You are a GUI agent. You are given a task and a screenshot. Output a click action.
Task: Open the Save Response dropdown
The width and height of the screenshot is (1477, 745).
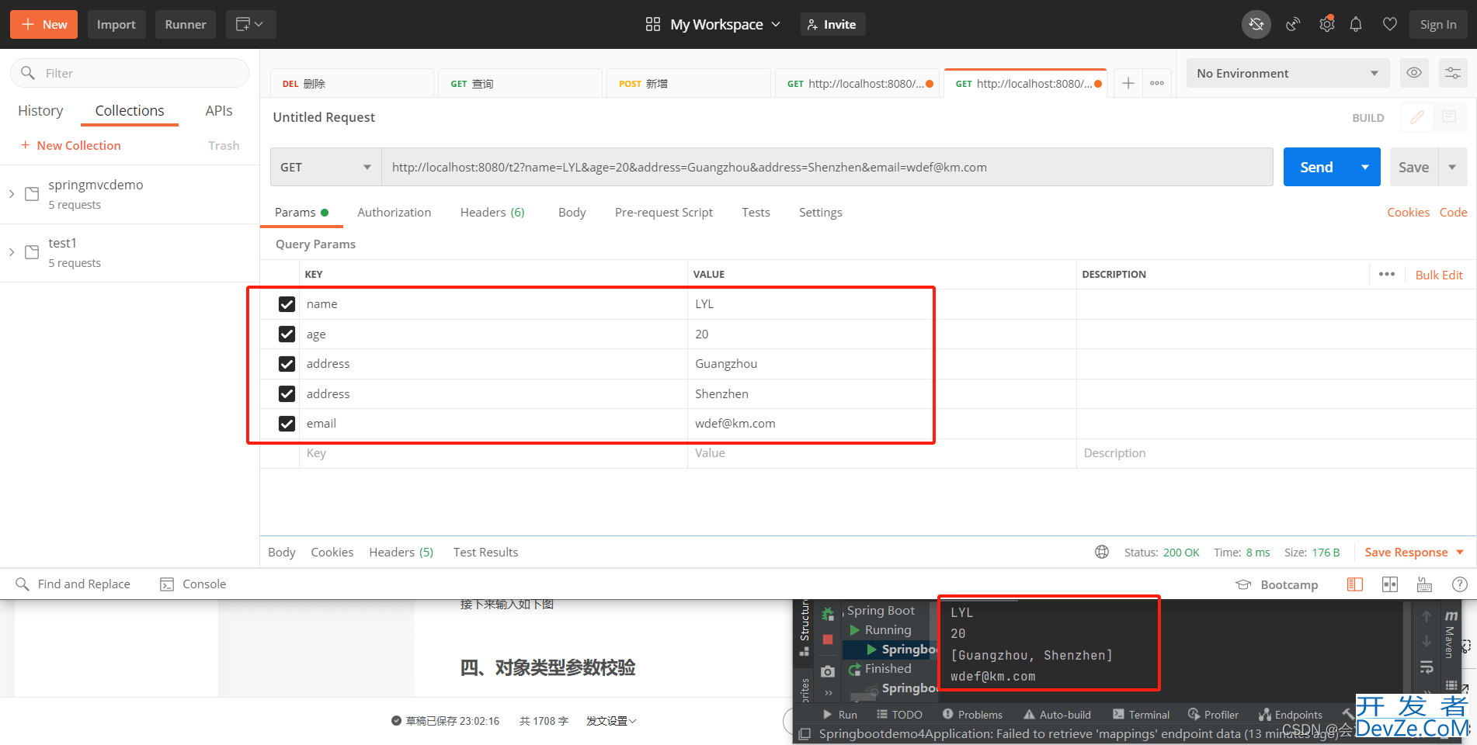(1414, 553)
